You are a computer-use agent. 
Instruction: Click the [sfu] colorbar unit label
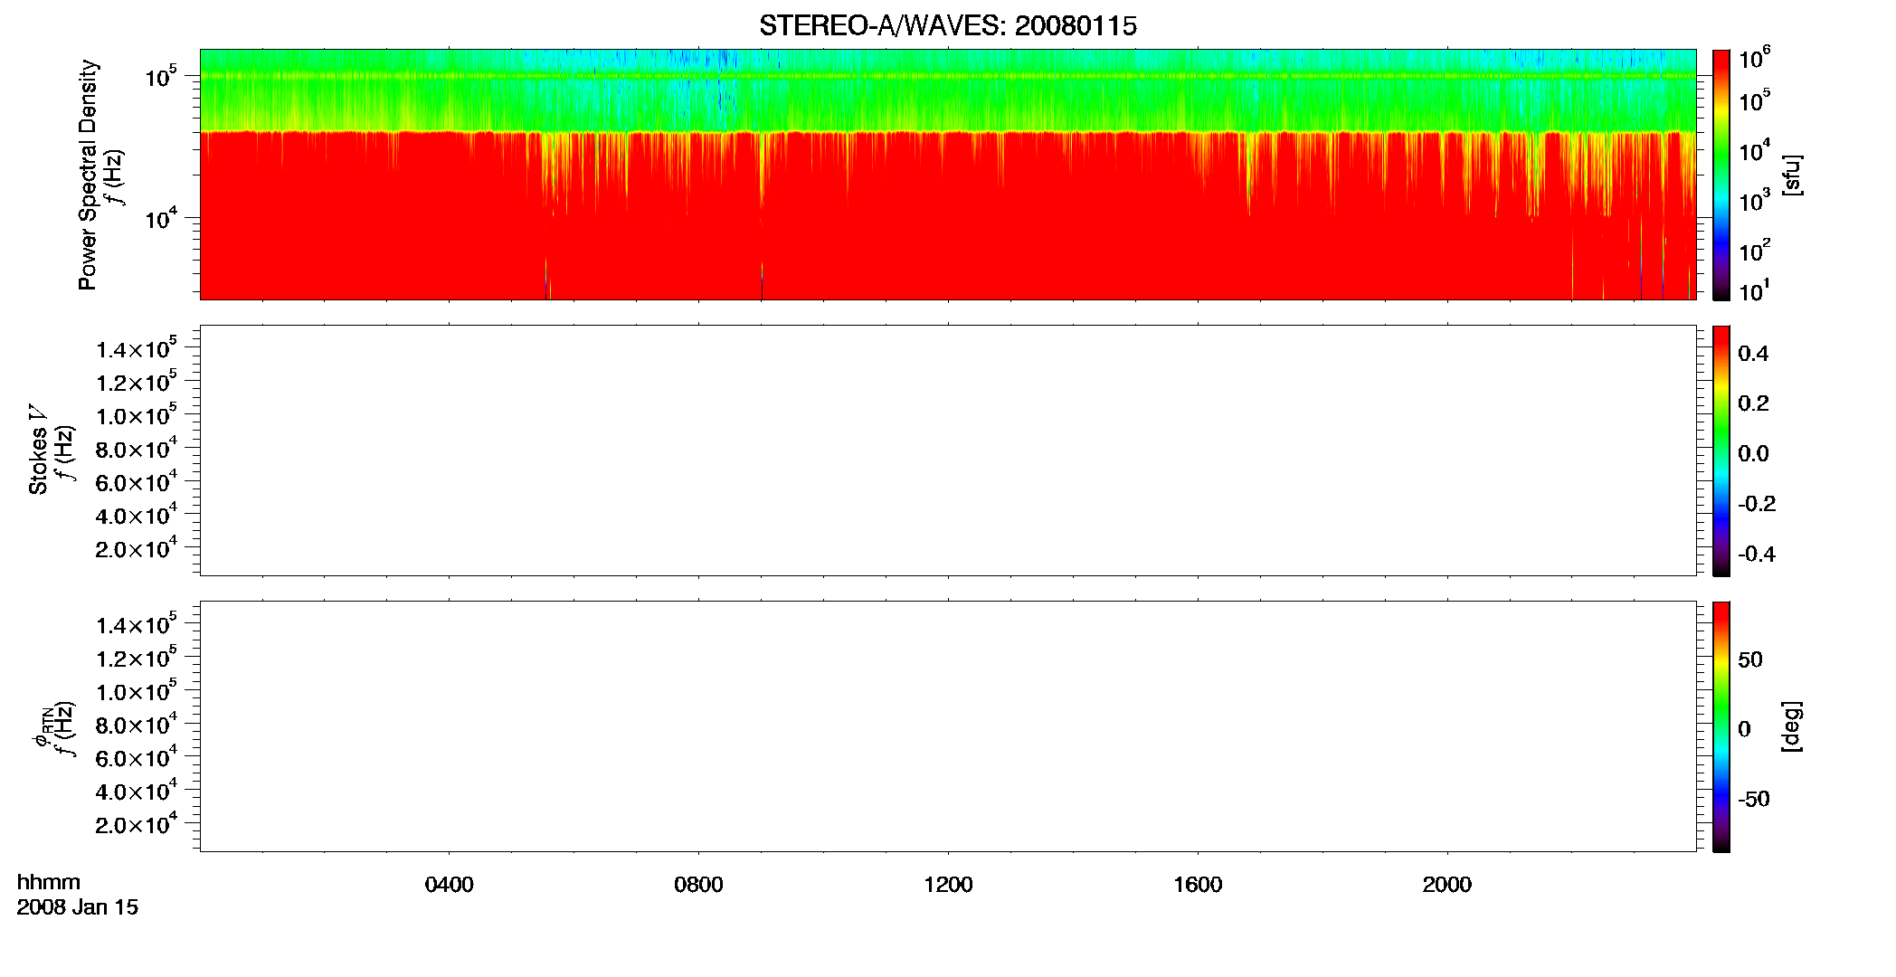click(x=1791, y=175)
